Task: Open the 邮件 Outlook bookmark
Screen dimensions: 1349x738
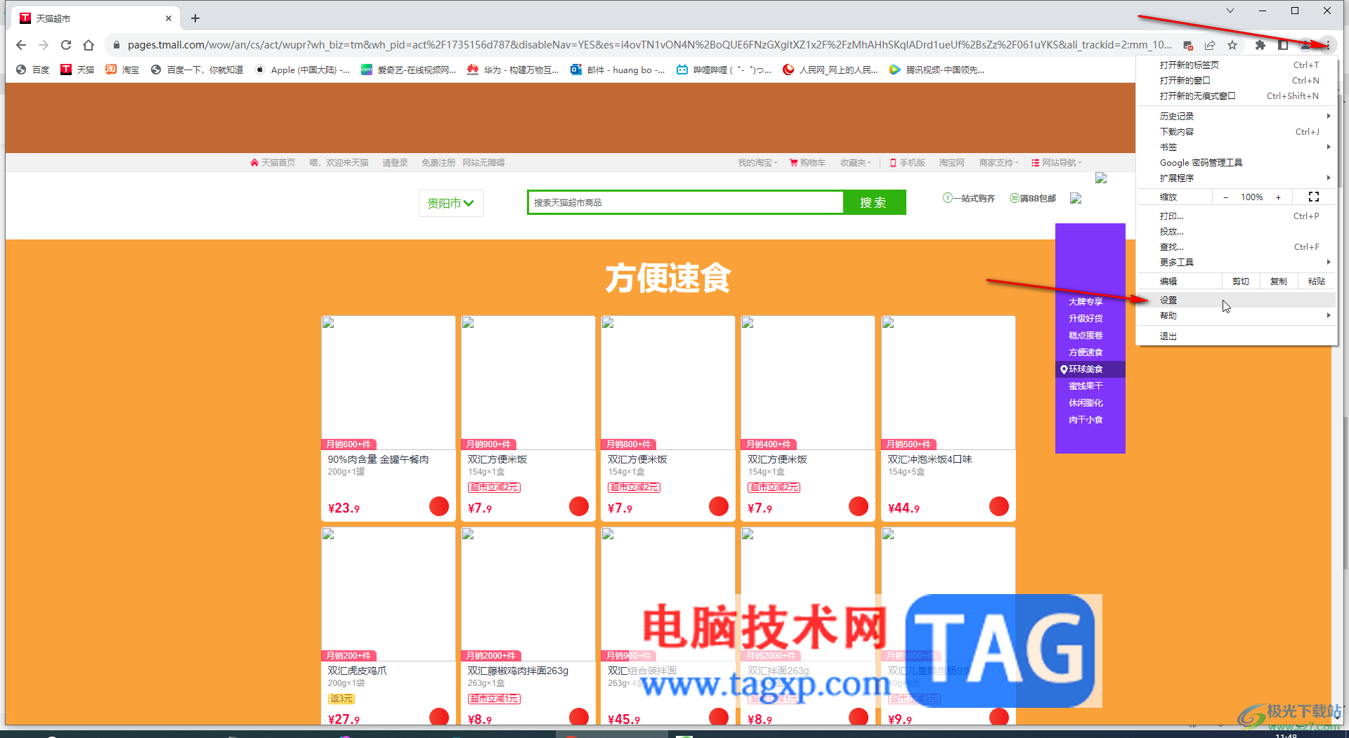Action: pos(618,70)
